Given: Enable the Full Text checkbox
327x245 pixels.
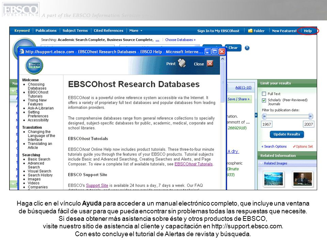Looking at the screenshot, I should click(264, 94).
